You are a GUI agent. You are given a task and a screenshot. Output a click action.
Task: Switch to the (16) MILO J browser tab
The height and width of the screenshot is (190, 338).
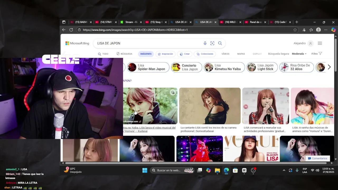tap(230, 22)
